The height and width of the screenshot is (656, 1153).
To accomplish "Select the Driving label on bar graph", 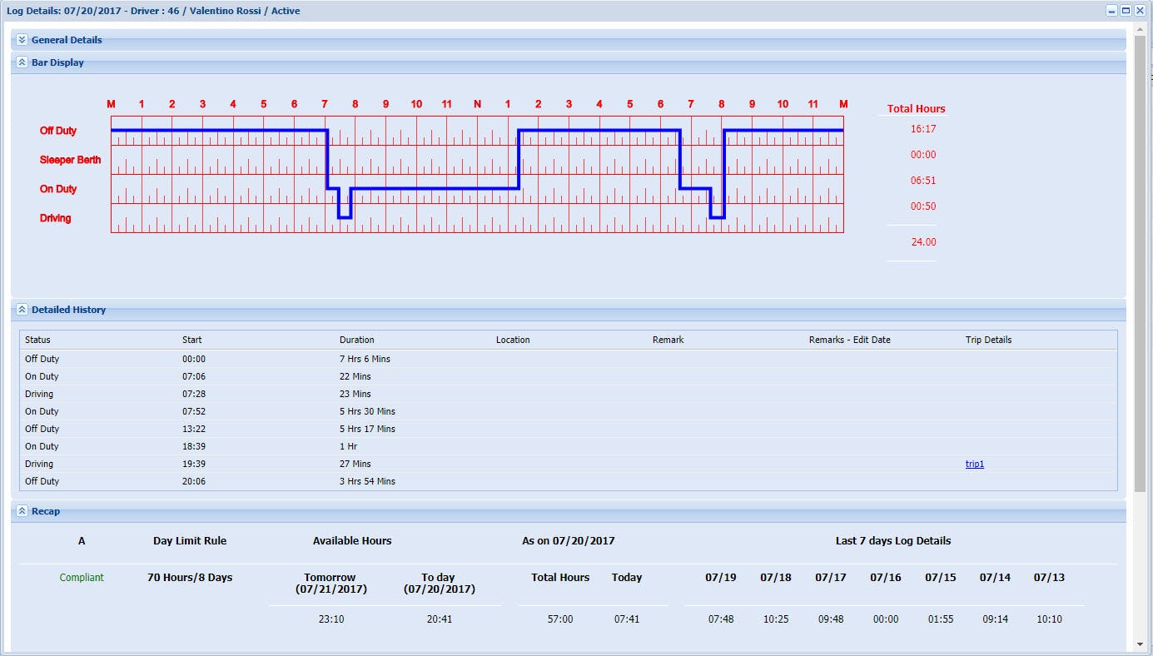I will [56, 218].
